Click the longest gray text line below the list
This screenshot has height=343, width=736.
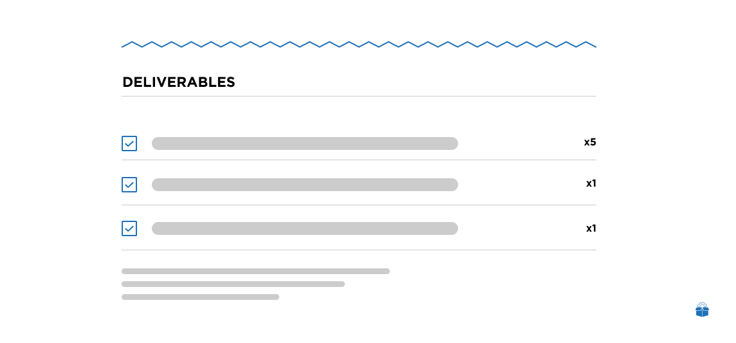click(x=256, y=271)
